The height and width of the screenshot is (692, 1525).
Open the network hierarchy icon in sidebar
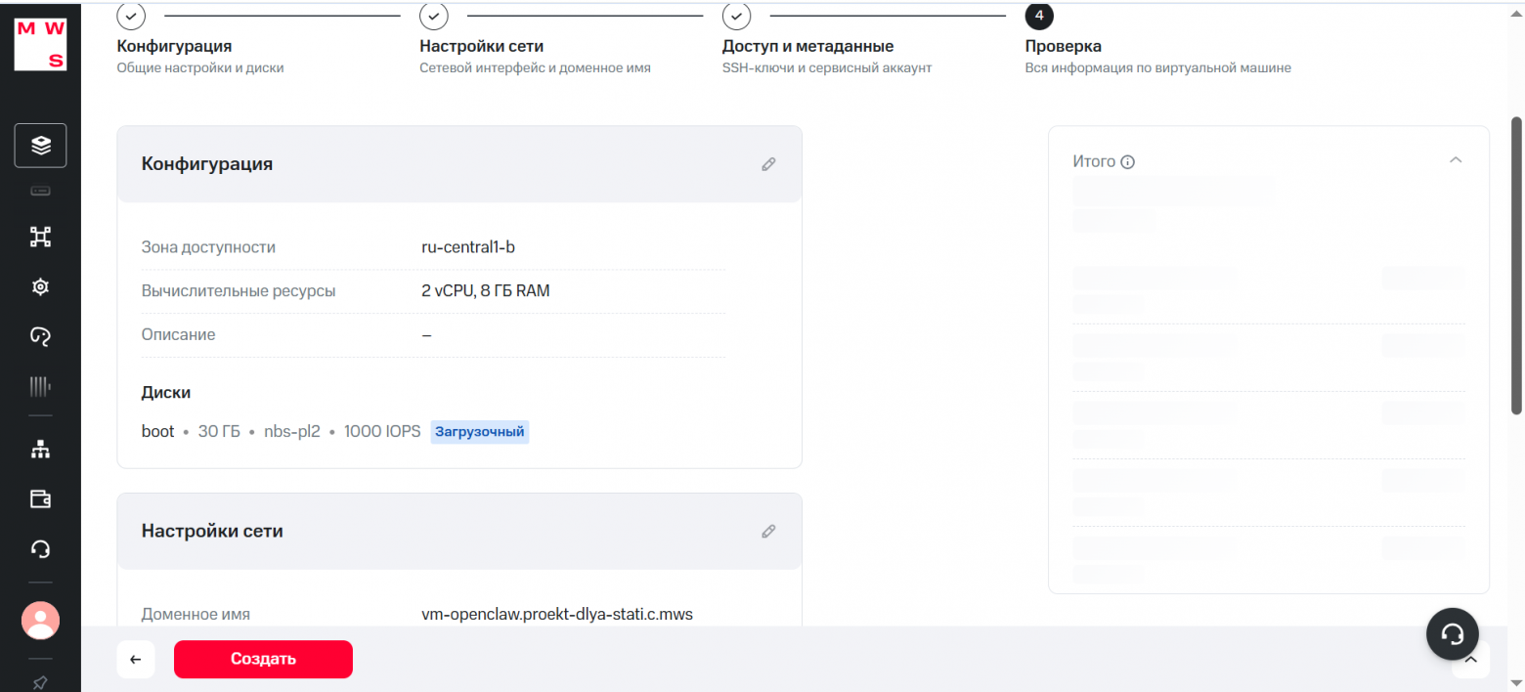[39, 449]
